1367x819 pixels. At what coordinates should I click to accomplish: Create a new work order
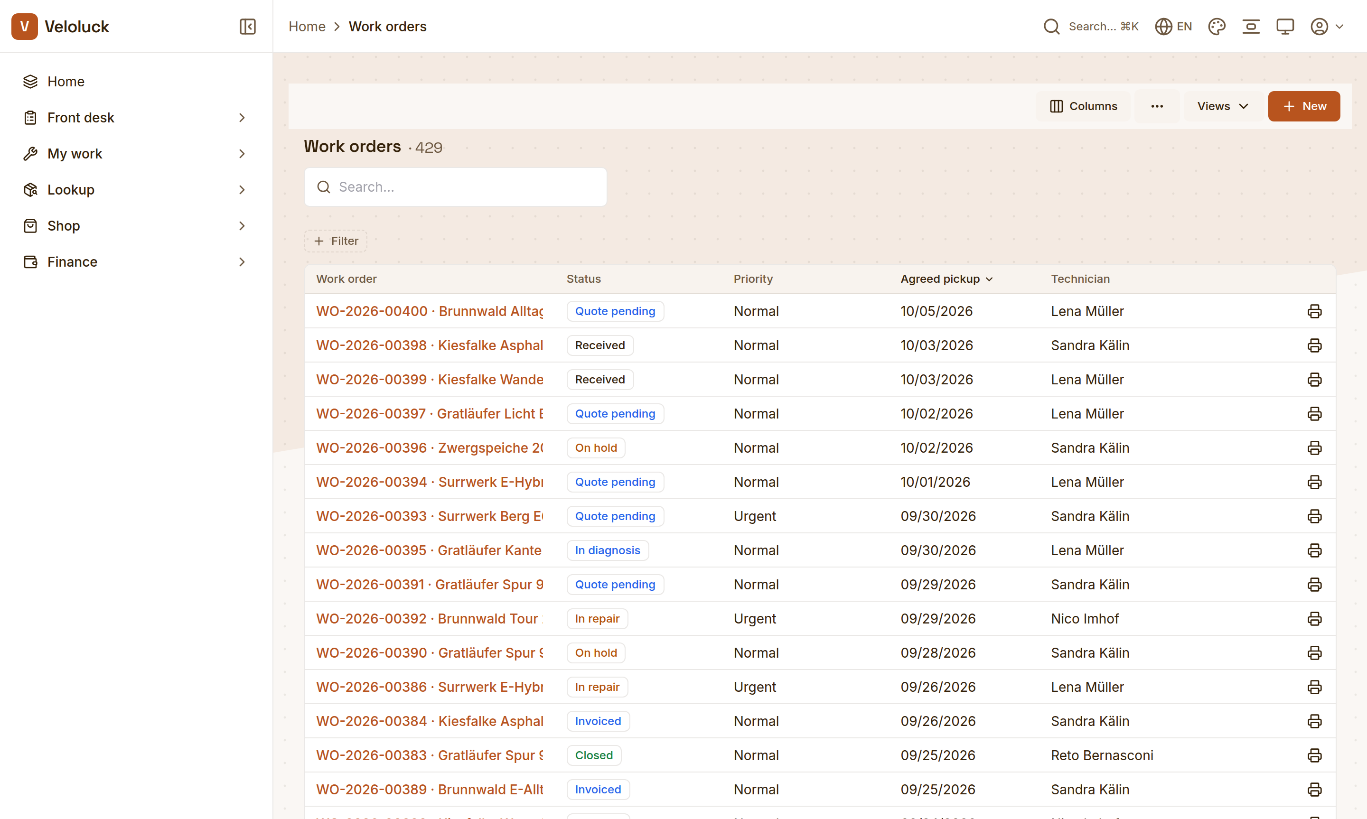(x=1303, y=106)
